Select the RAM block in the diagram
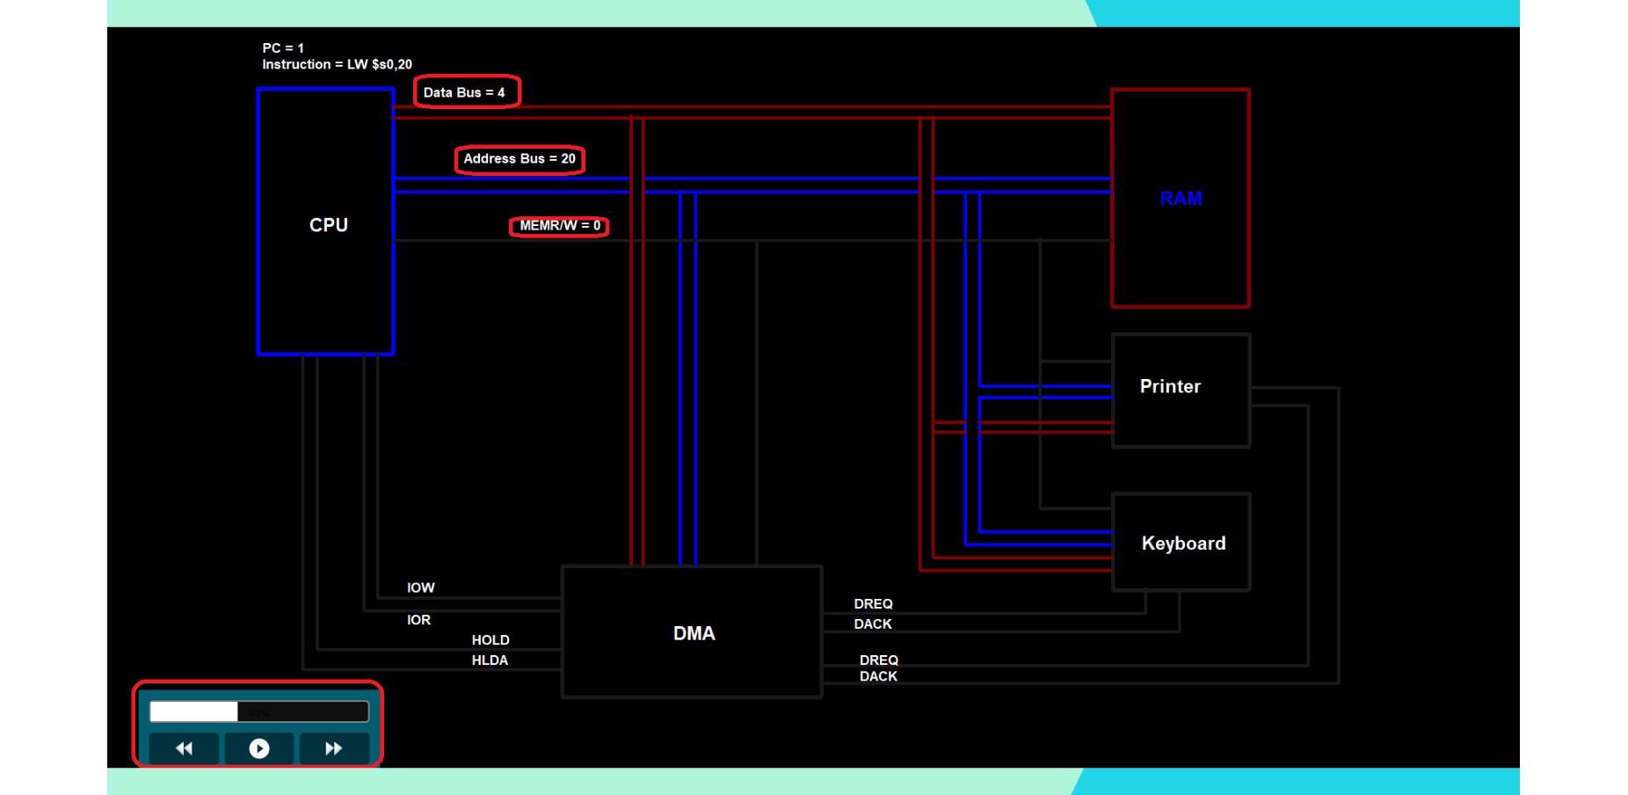 pos(1181,198)
